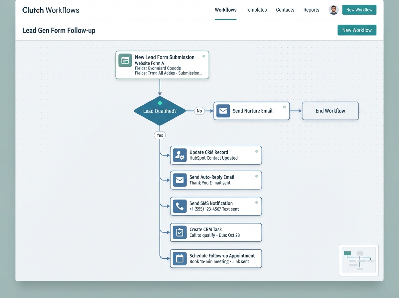Click status dot on Send SMS Notification node
This screenshot has width=399, height=298.
click(256, 202)
